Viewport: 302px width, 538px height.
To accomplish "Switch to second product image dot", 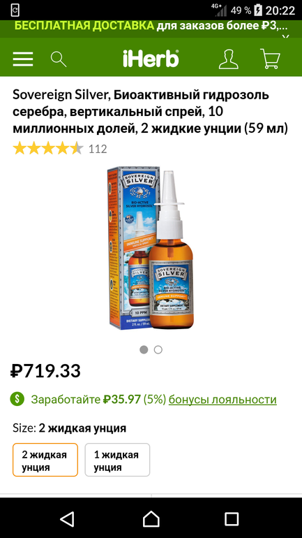I will (x=158, y=349).
